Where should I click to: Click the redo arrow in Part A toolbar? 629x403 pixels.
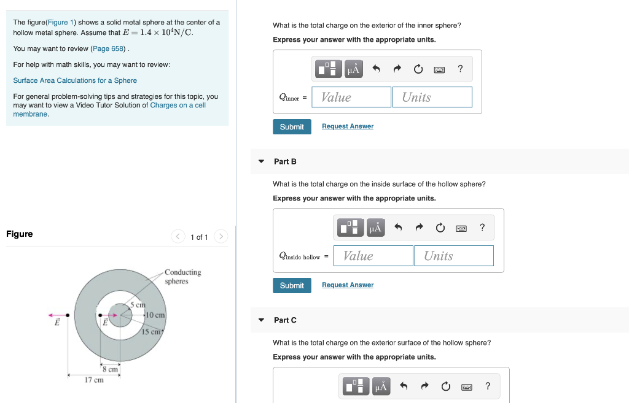tap(396, 69)
